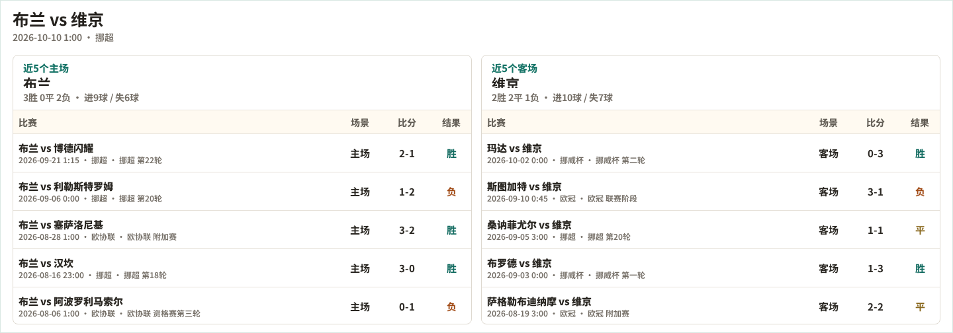Open match 布兰 vs 利勒斯特罗姆
The width and height of the screenshot is (953, 333).
(66, 186)
